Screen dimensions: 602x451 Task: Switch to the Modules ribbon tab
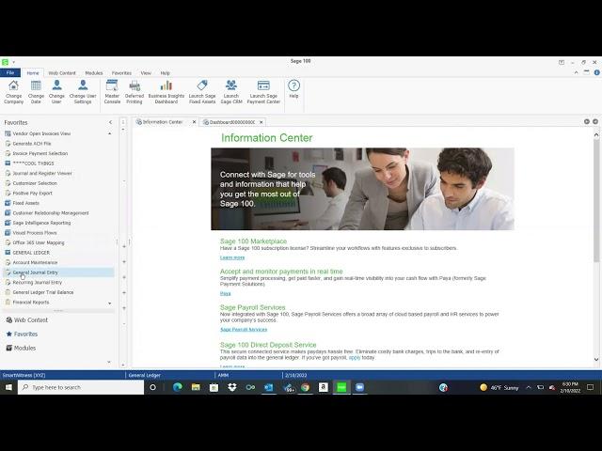[94, 73]
